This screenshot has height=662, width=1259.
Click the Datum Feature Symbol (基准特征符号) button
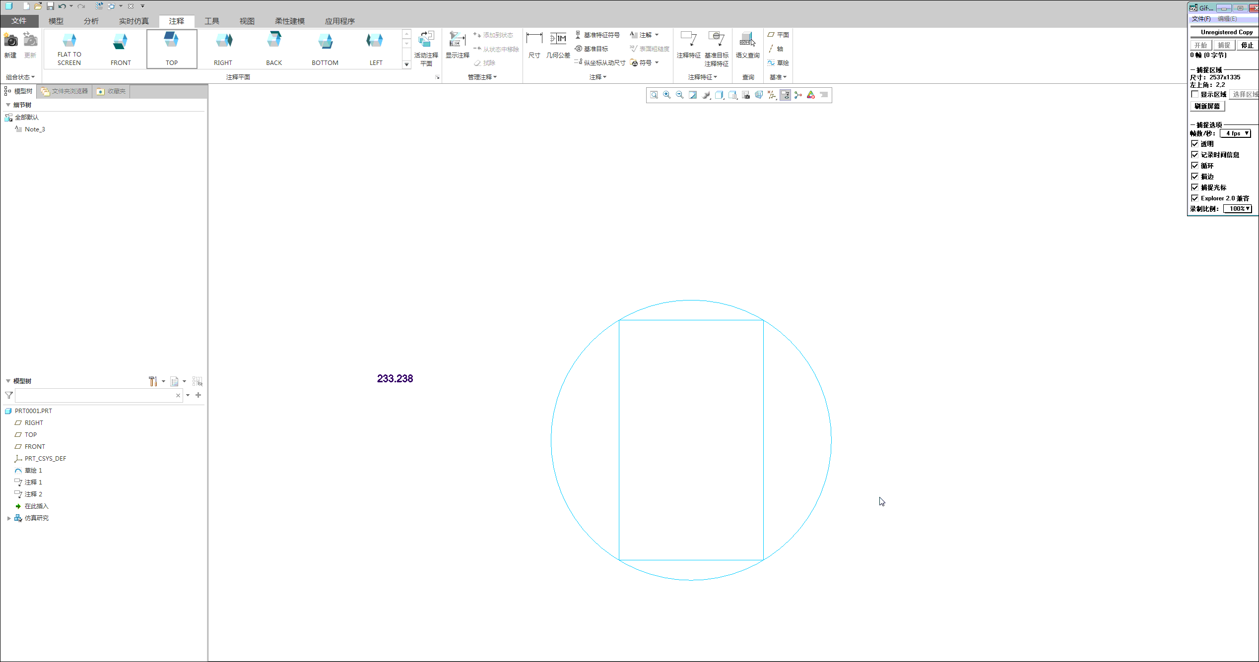tap(597, 35)
